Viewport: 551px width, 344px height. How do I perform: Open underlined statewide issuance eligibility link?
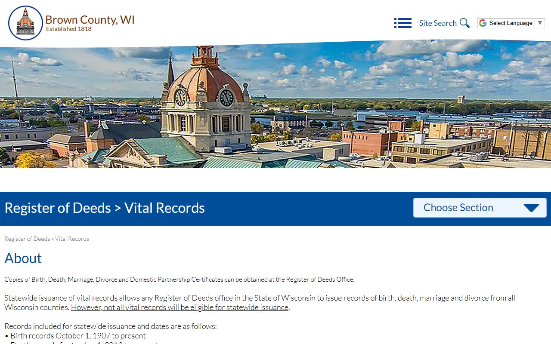click(x=180, y=307)
